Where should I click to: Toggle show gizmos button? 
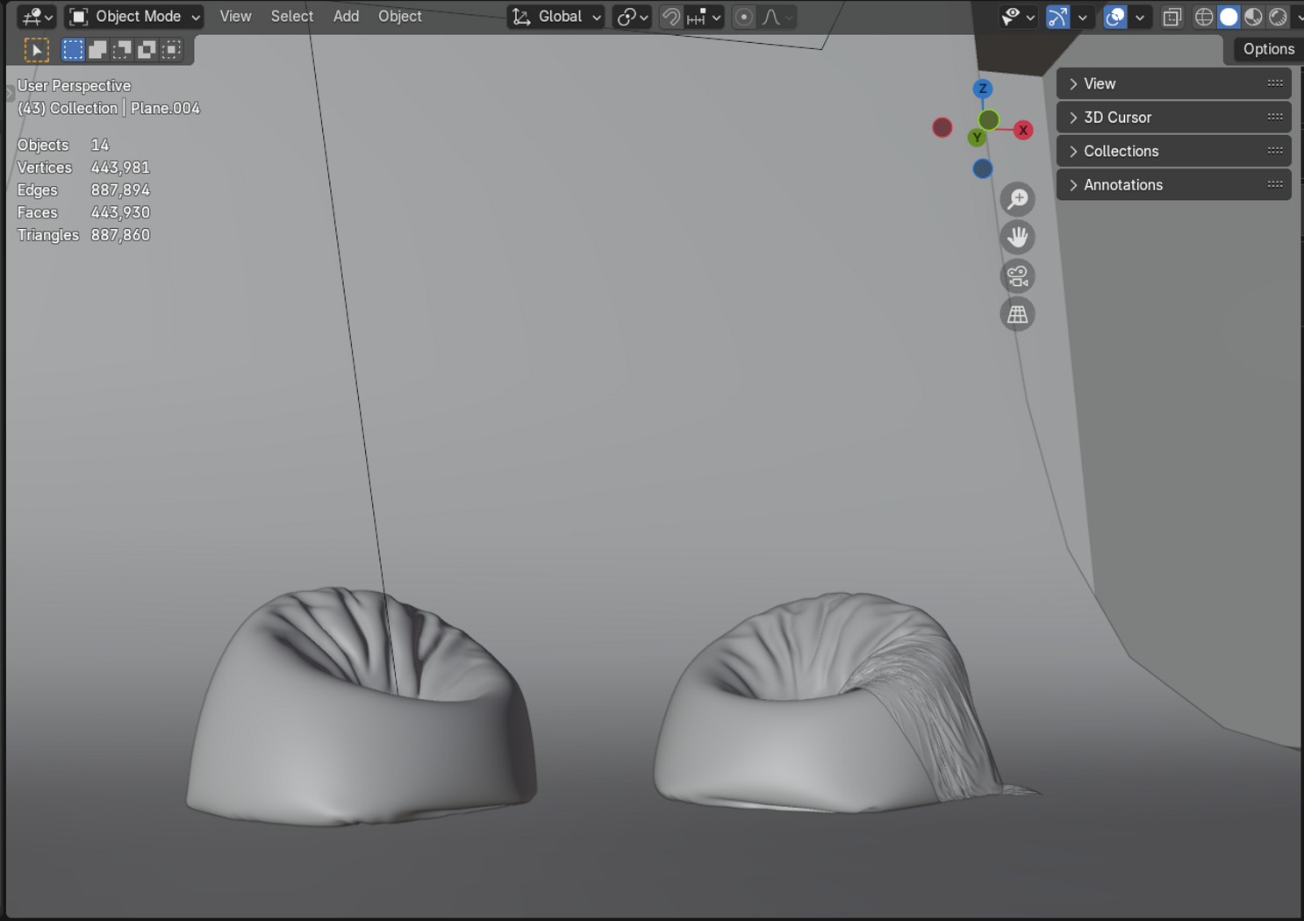point(1057,17)
